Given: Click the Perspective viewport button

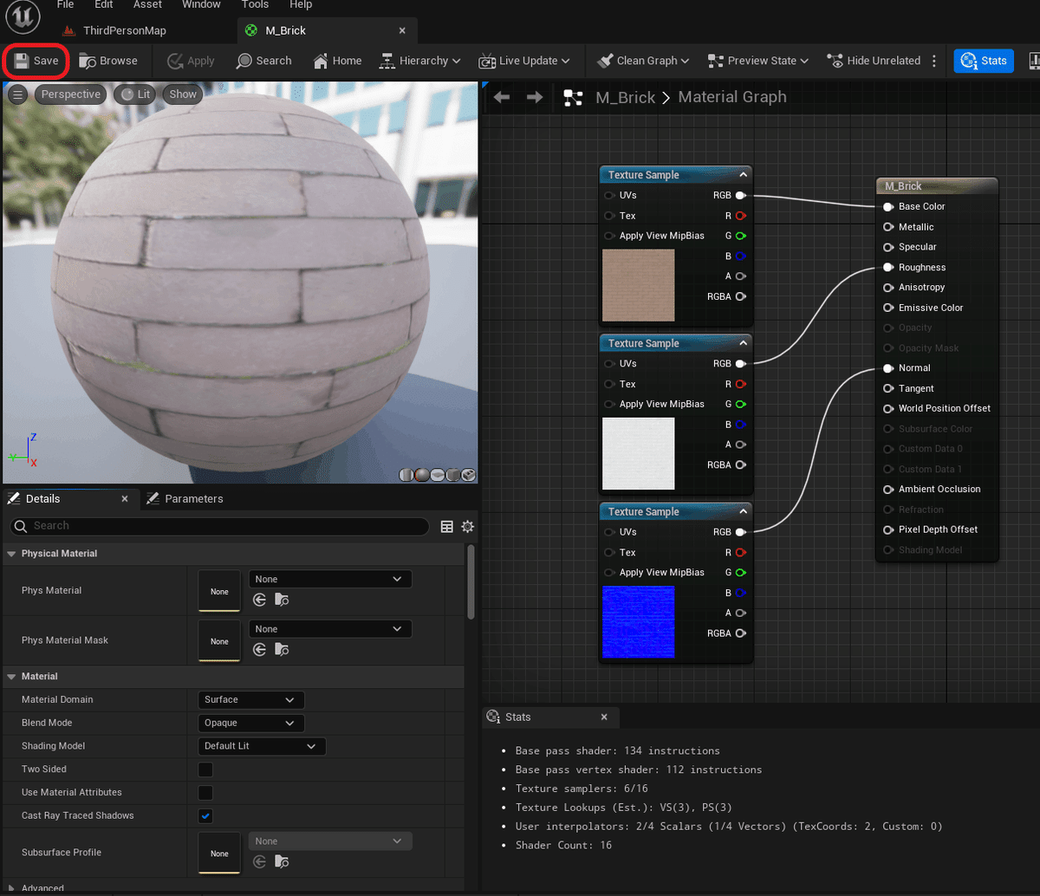Looking at the screenshot, I should tap(70, 94).
